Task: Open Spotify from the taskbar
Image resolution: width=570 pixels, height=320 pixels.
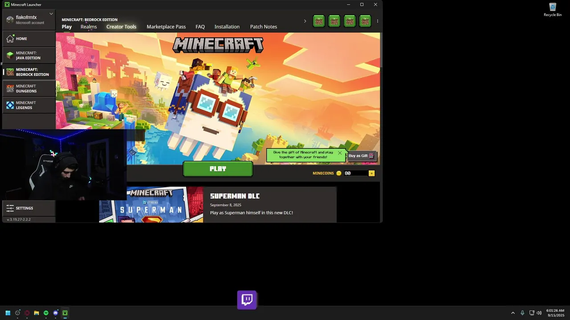Action: (46, 313)
